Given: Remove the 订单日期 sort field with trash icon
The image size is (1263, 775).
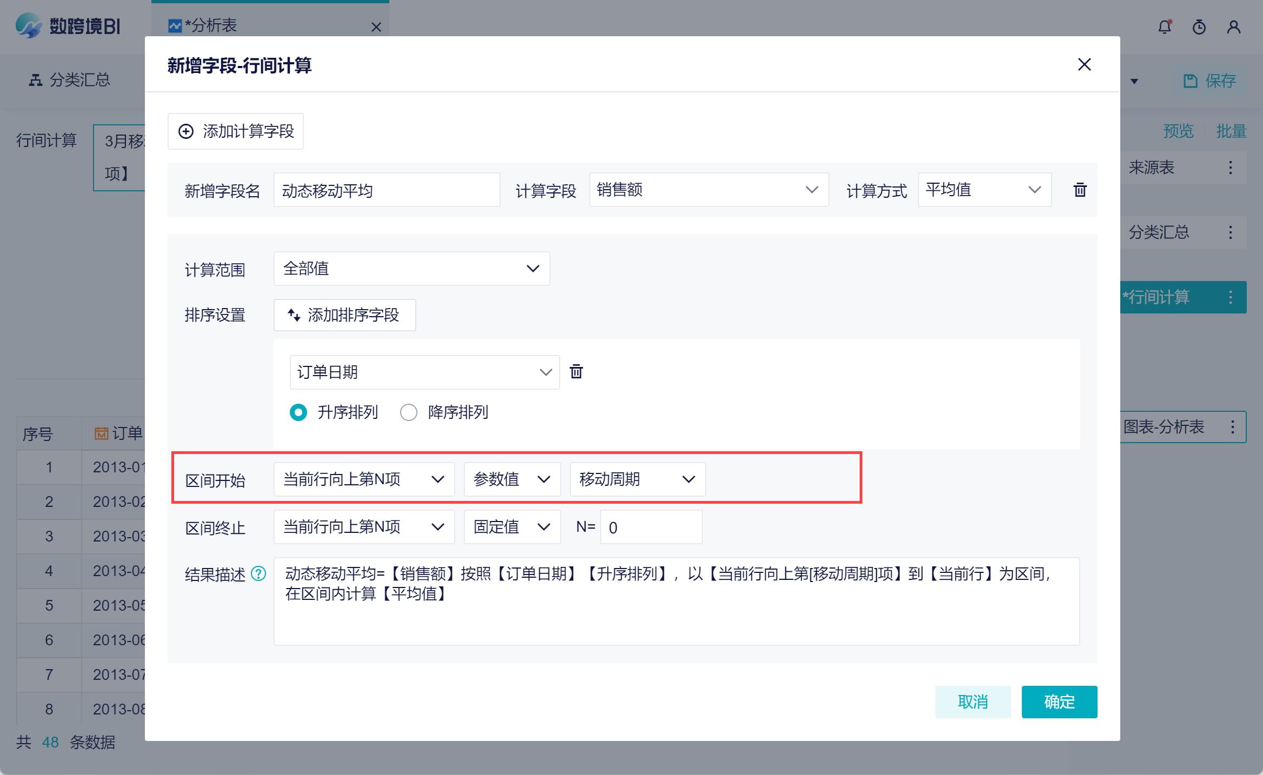Looking at the screenshot, I should click(576, 372).
